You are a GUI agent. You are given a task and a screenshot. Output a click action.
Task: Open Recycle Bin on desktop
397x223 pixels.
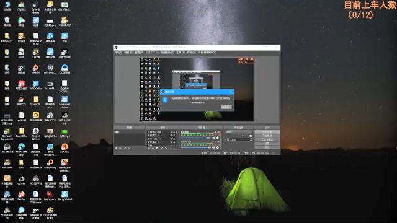point(7,22)
